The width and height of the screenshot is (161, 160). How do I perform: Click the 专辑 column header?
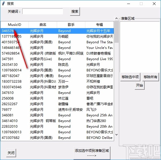99,25
